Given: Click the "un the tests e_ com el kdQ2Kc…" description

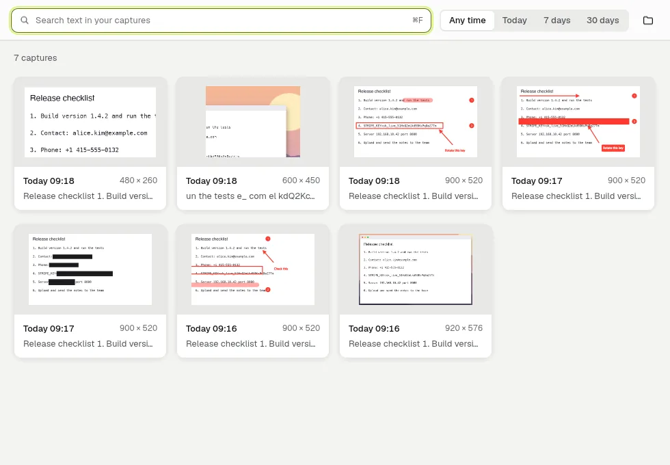Looking at the screenshot, I should [250, 196].
